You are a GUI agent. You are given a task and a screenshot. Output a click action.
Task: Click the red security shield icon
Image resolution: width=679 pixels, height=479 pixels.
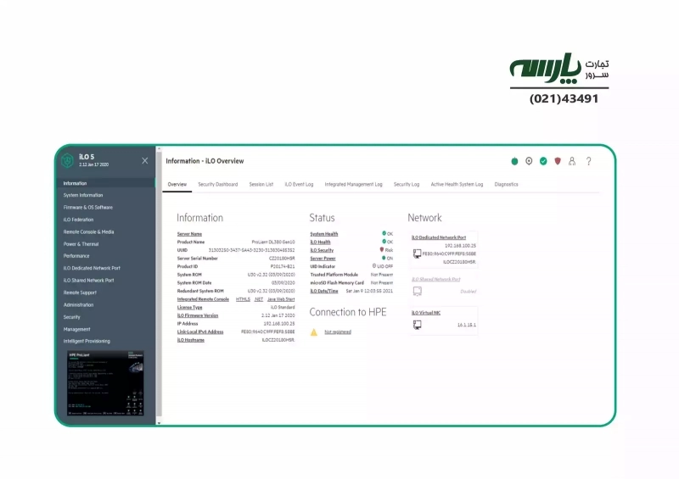558,161
